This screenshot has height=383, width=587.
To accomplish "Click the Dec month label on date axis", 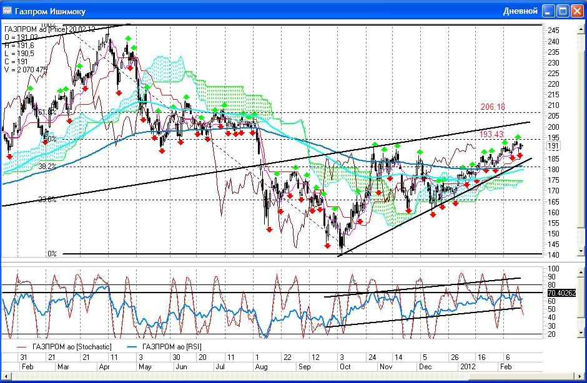I will click(x=425, y=367).
